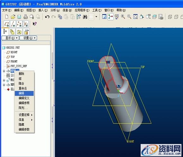Screen dimensions: 183x157
Task: Choose 编辑参照 from the context menu
Action: 24,103
